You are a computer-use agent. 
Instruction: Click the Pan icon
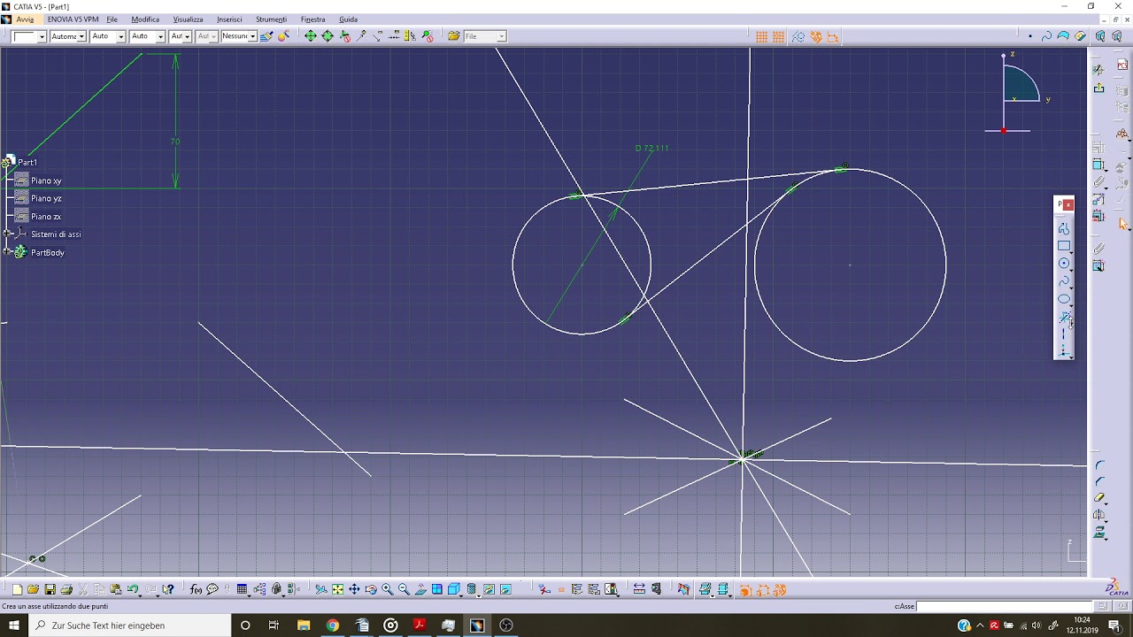(354, 589)
